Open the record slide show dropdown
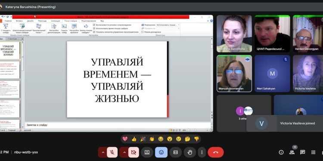 86,28
